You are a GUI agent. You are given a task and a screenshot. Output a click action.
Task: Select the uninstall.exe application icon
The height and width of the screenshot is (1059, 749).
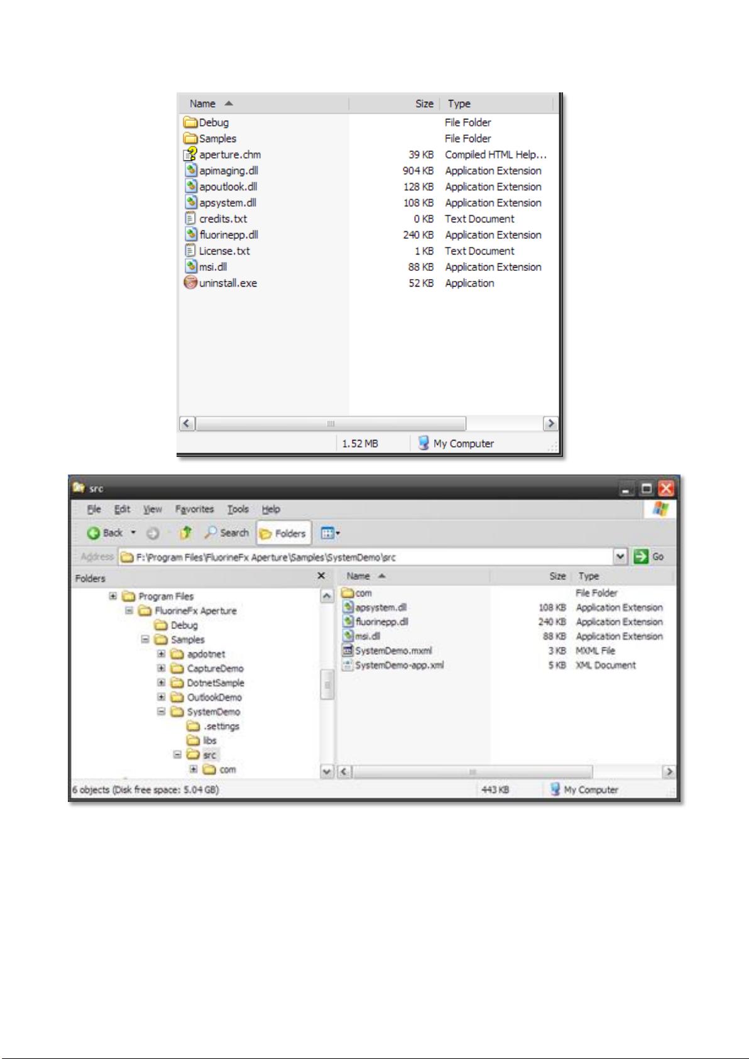click(190, 283)
